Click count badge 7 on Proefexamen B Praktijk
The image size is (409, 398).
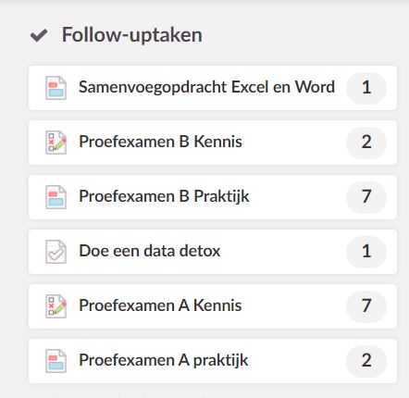366,197
